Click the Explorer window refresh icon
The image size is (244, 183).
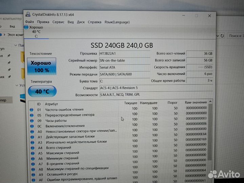tap(222, 36)
